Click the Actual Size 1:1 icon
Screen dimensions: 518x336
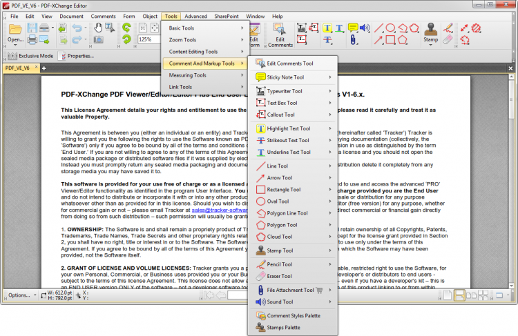tap(143, 28)
